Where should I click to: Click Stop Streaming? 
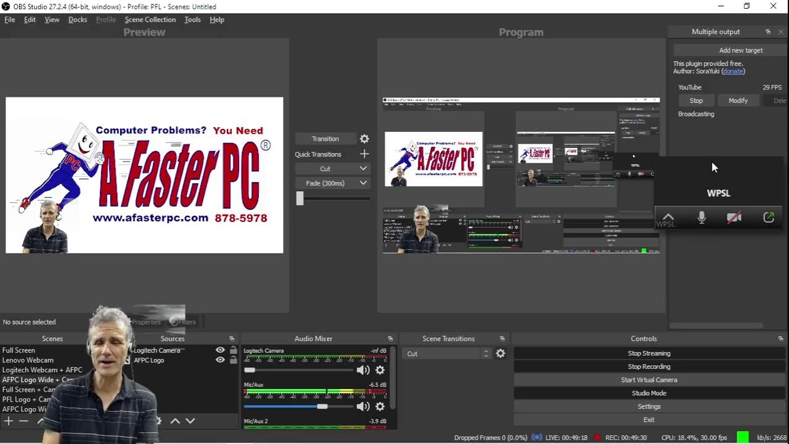tap(648, 353)
